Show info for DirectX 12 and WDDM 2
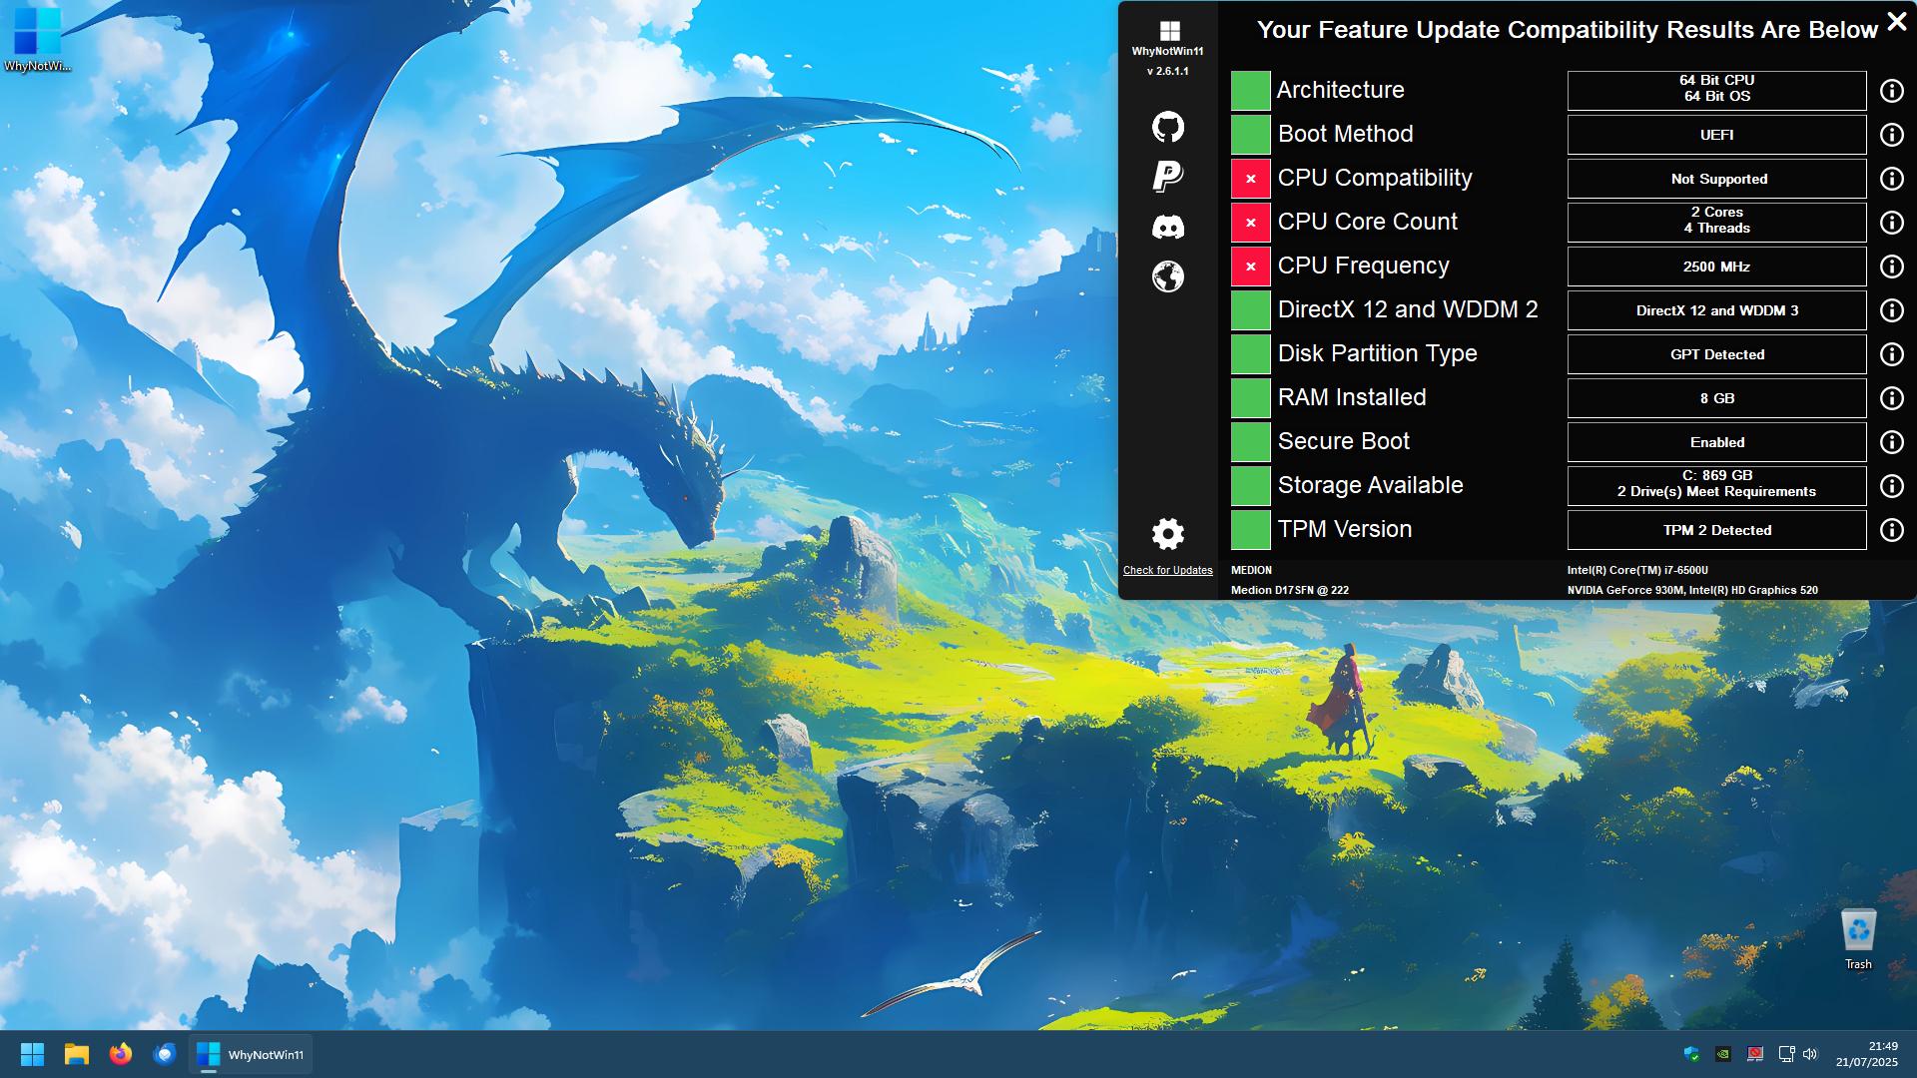Image resolution: width=1917 pixels, height=1078 pixels. 1891,310
